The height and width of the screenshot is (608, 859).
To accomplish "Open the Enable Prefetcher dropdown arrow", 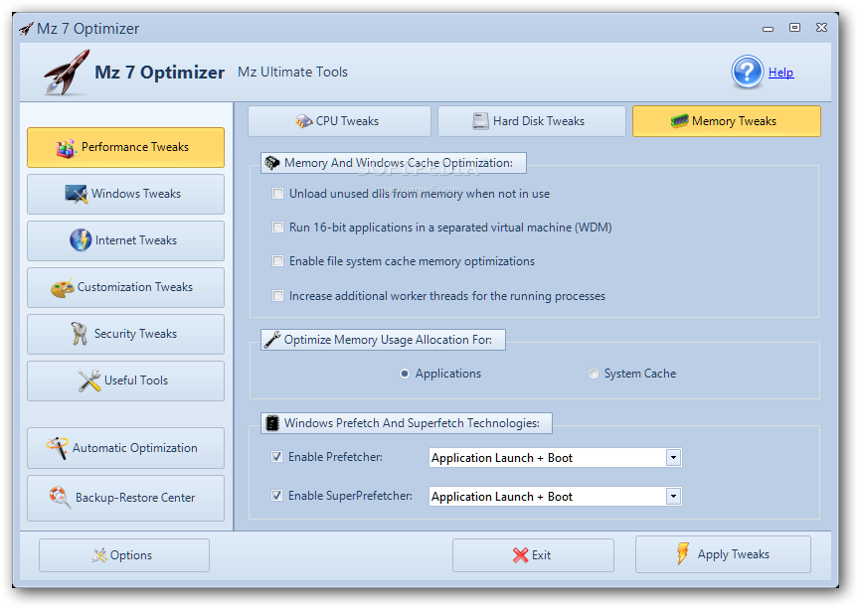I will coord(673,458).
